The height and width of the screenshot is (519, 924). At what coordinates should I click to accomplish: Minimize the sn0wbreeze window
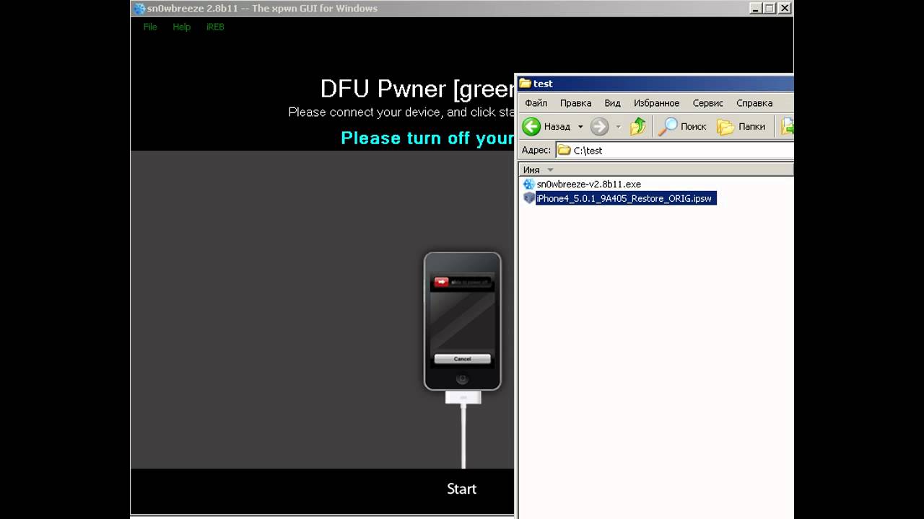point(754,9)
